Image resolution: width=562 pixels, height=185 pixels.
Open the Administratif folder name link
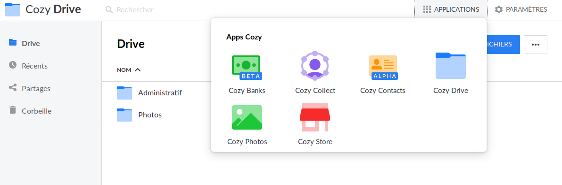(x=160, y=93)
